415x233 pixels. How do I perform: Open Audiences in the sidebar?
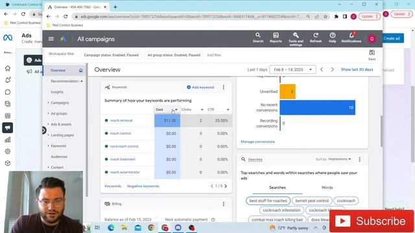click(59, 157)
